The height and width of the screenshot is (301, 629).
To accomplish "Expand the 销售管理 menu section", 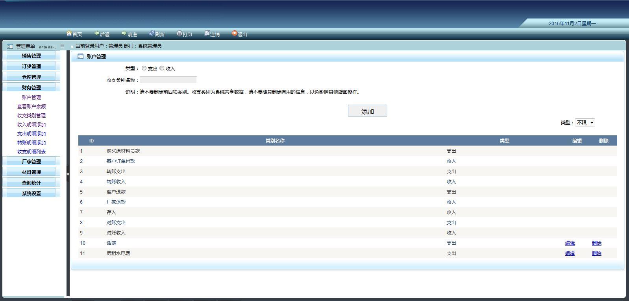I will [x=31, y=56].
